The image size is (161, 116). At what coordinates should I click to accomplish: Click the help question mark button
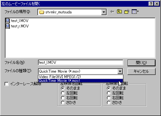151,4
